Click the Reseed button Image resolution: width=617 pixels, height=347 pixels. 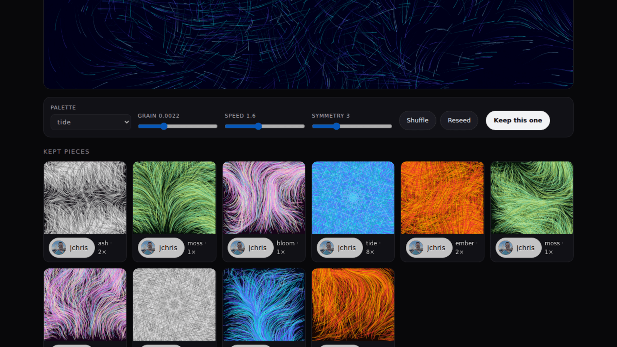[x=459, y=120]
